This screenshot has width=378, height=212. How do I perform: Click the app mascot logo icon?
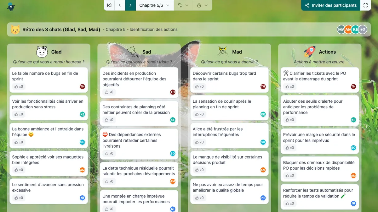[x=11, y=6]
